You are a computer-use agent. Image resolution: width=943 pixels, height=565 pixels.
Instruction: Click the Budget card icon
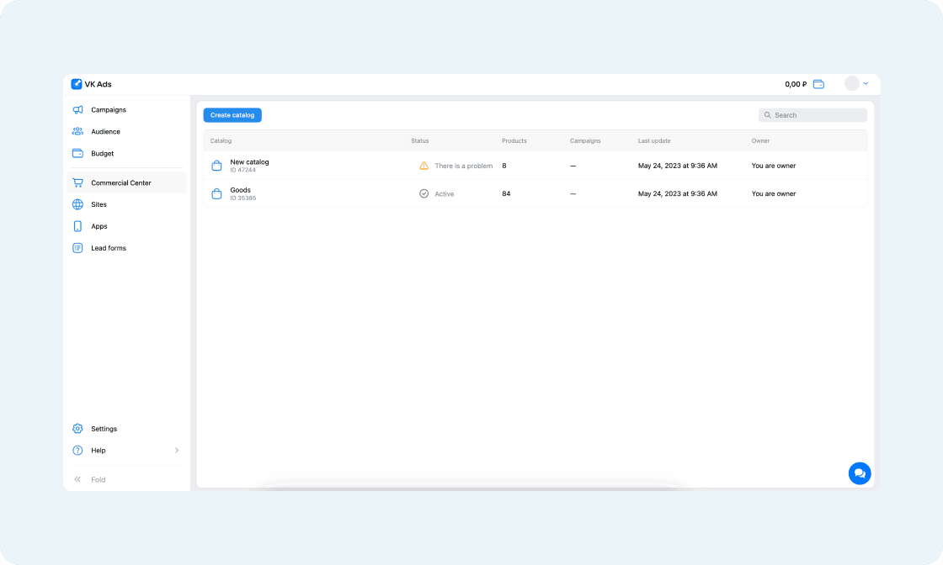pos(78,153)
